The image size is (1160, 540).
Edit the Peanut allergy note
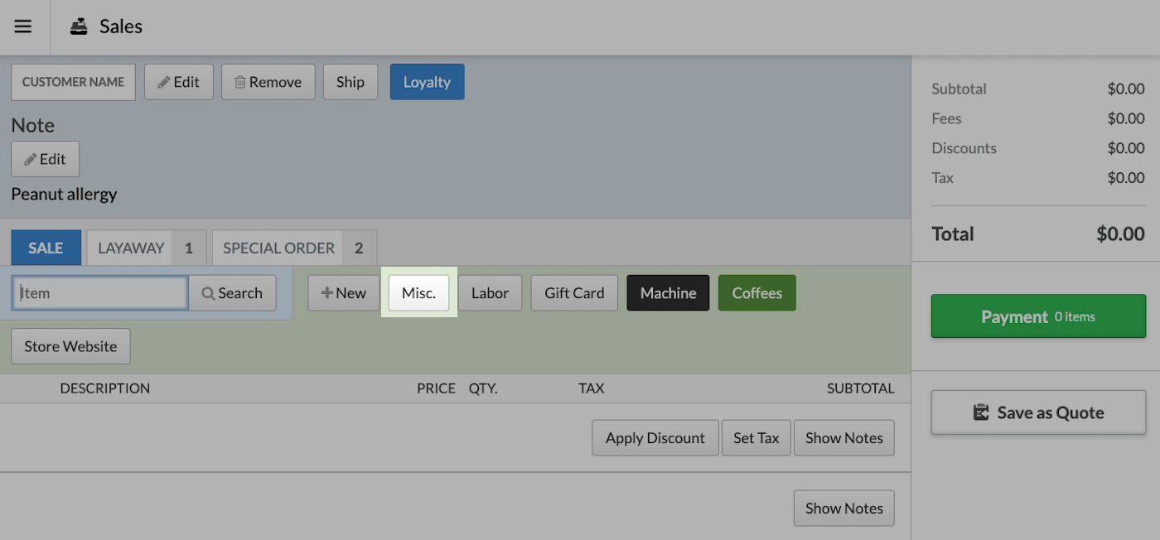[45, 159]
